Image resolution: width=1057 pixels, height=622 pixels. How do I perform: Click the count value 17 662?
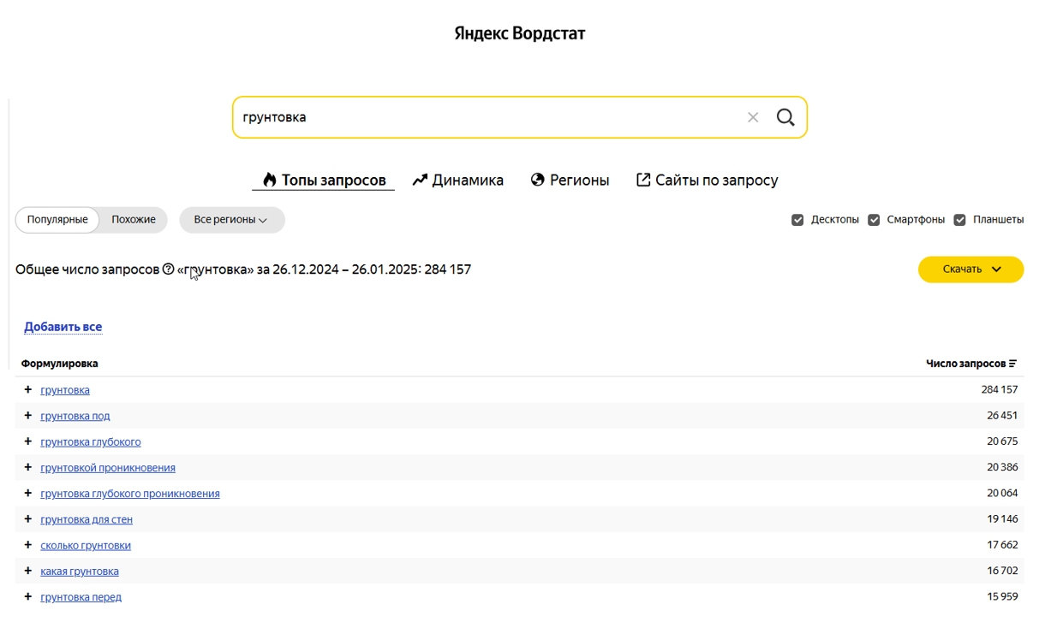click(x=1002, y=545)
